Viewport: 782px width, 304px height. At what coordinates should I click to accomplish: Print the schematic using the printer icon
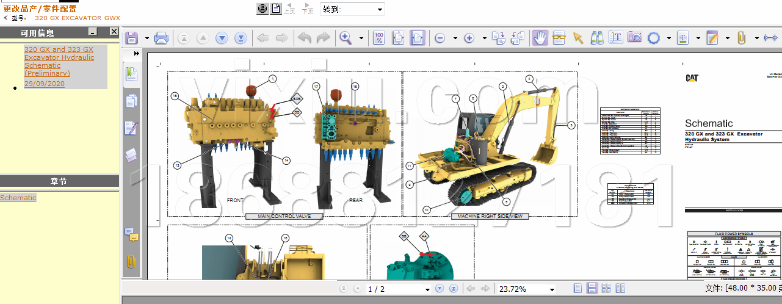pyautogui.click(x=161, y=38)
